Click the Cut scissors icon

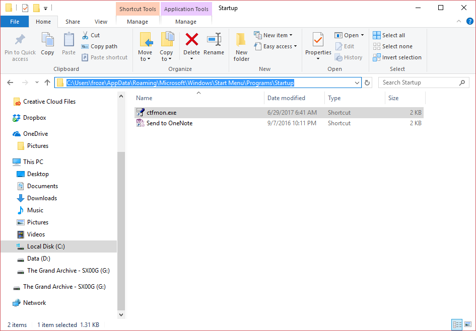click(x=85, y=35)
